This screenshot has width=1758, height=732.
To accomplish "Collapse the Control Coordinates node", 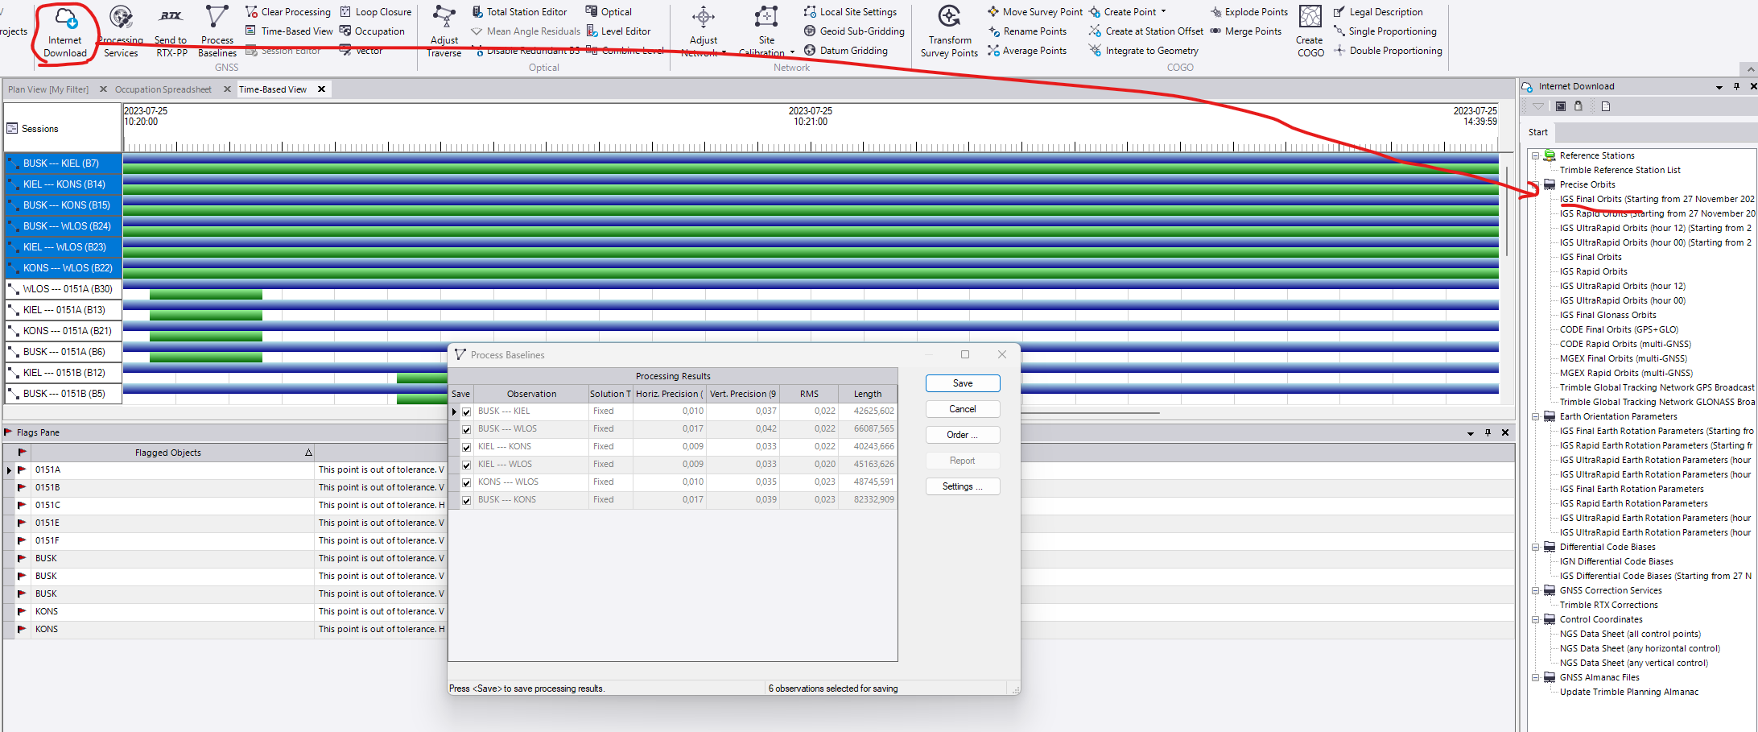I will [x=1536, y=619].
